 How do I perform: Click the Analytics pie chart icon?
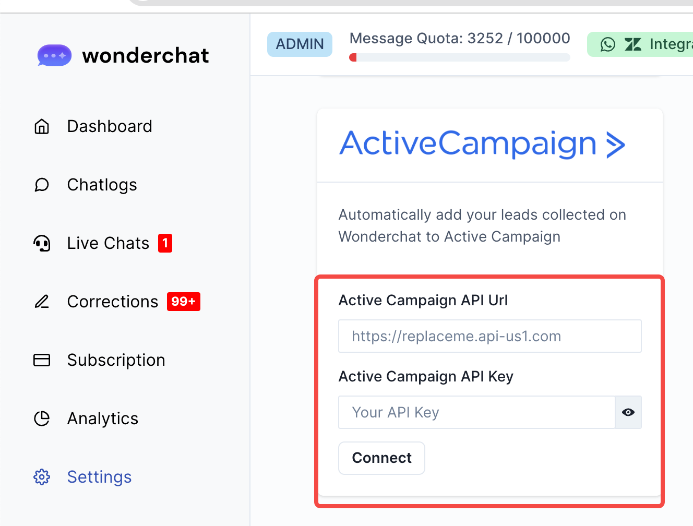tap(42, 419)
